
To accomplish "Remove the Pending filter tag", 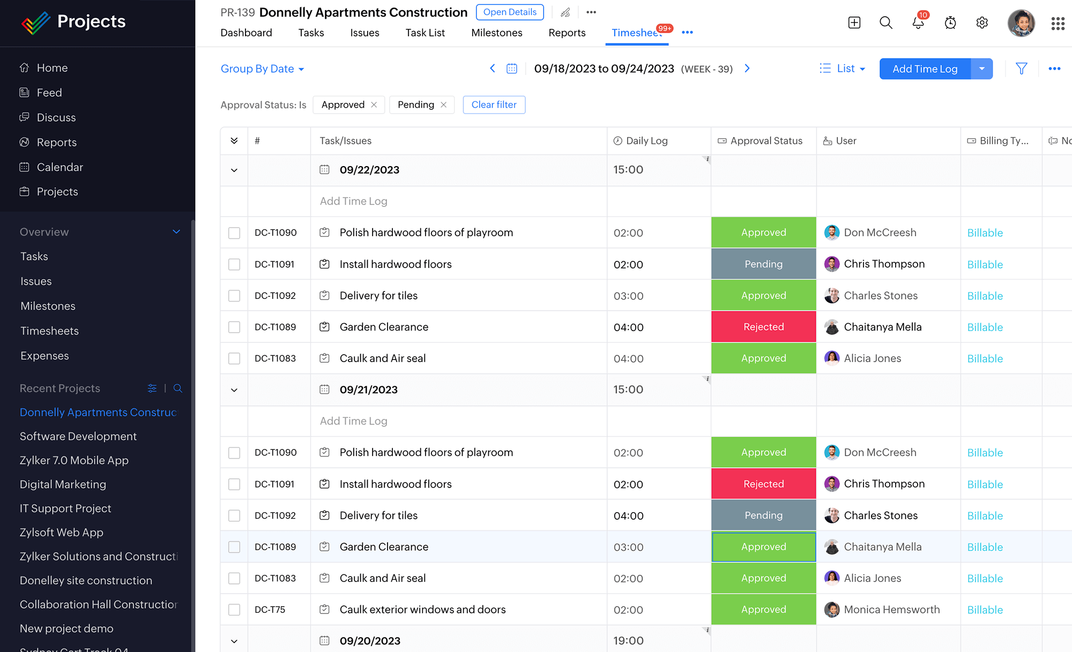I will pos(444,105).
